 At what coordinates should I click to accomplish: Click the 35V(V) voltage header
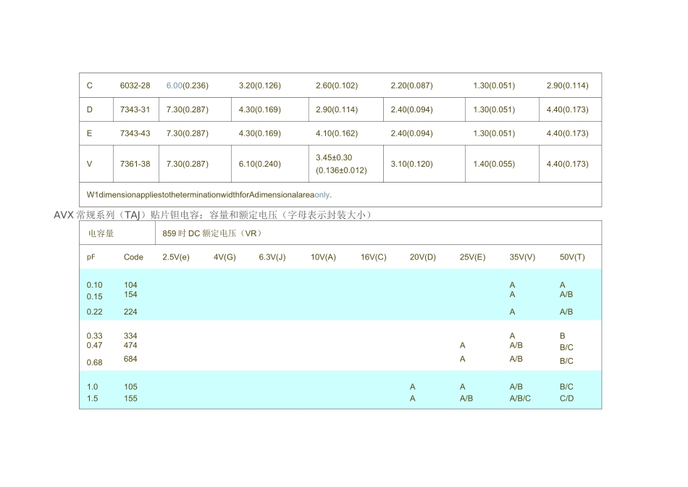coord(522,257)
